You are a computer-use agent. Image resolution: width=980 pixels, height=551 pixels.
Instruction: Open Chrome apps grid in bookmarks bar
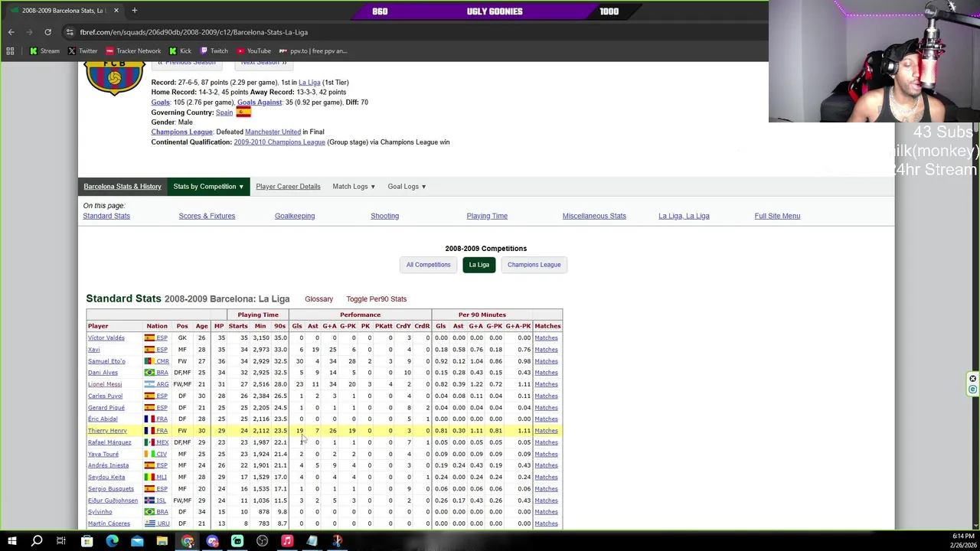pos(10,51)
